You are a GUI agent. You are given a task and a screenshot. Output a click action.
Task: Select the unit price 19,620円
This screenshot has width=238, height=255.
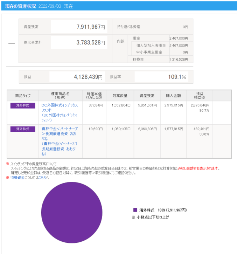point(96,129)
